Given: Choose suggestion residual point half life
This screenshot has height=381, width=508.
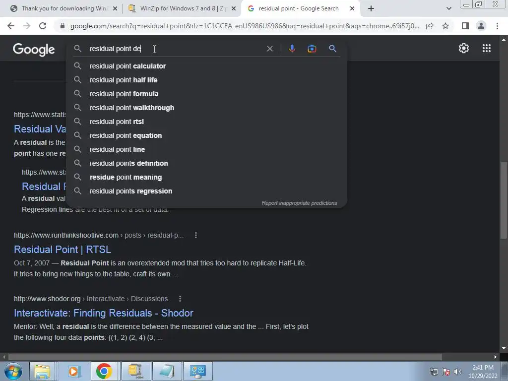Looking at the screenshot, I should [x=207, y=80].
